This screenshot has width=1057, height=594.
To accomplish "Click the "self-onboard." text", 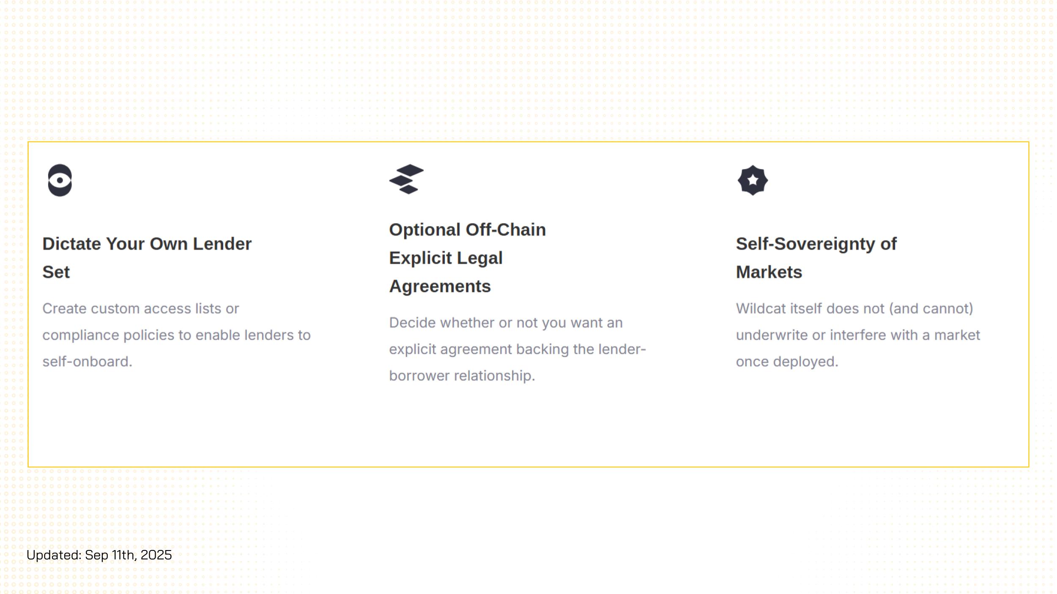I will (x=87, y=362).
